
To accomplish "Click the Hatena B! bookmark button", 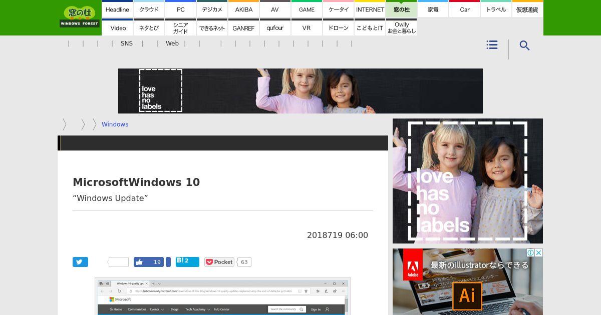I will point(187,261).
